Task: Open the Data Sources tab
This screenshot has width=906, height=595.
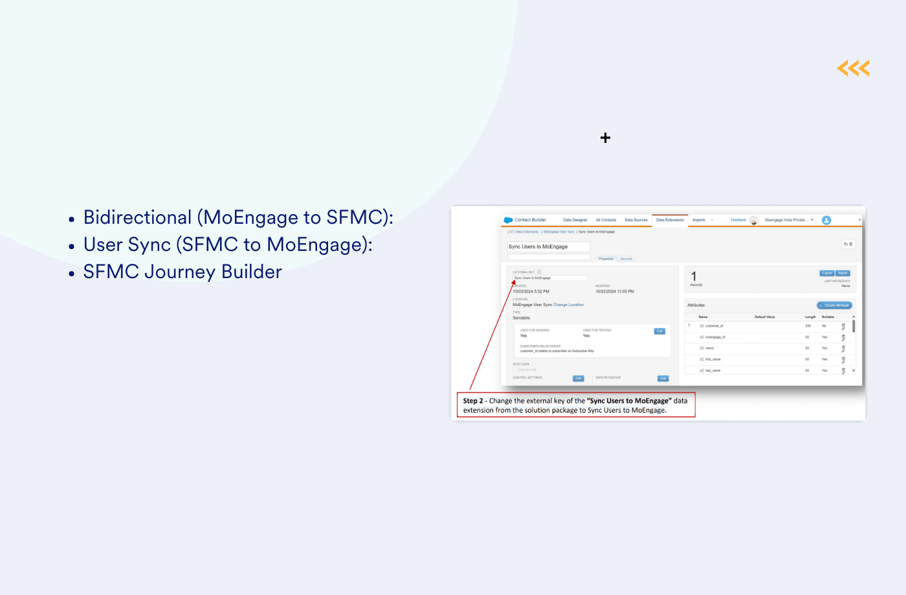Action: [x=636, y=220]
